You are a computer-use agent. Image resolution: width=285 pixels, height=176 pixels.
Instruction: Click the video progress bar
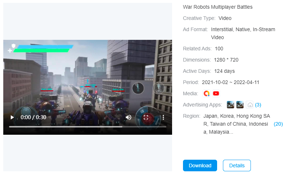(x=87, y=127)
